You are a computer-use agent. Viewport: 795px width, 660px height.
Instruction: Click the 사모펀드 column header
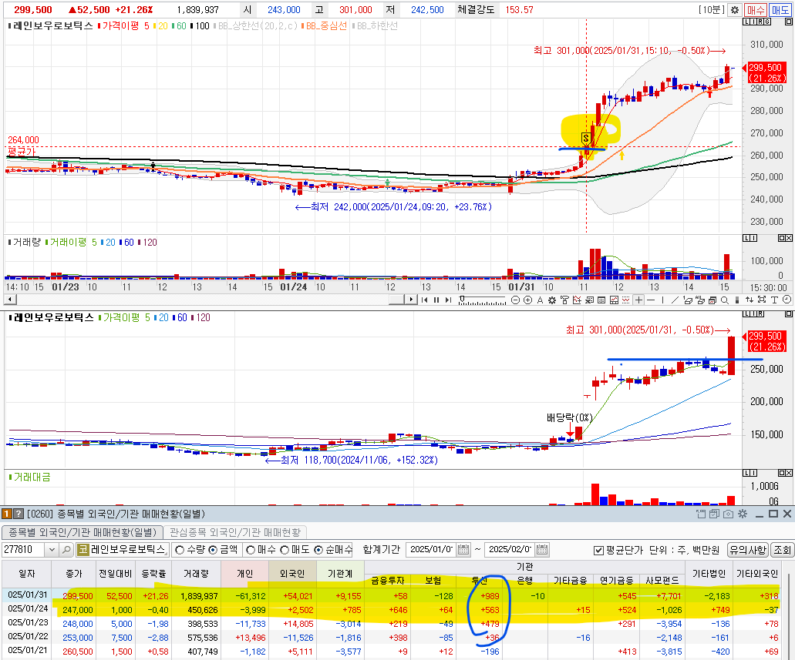pos(662,581)
